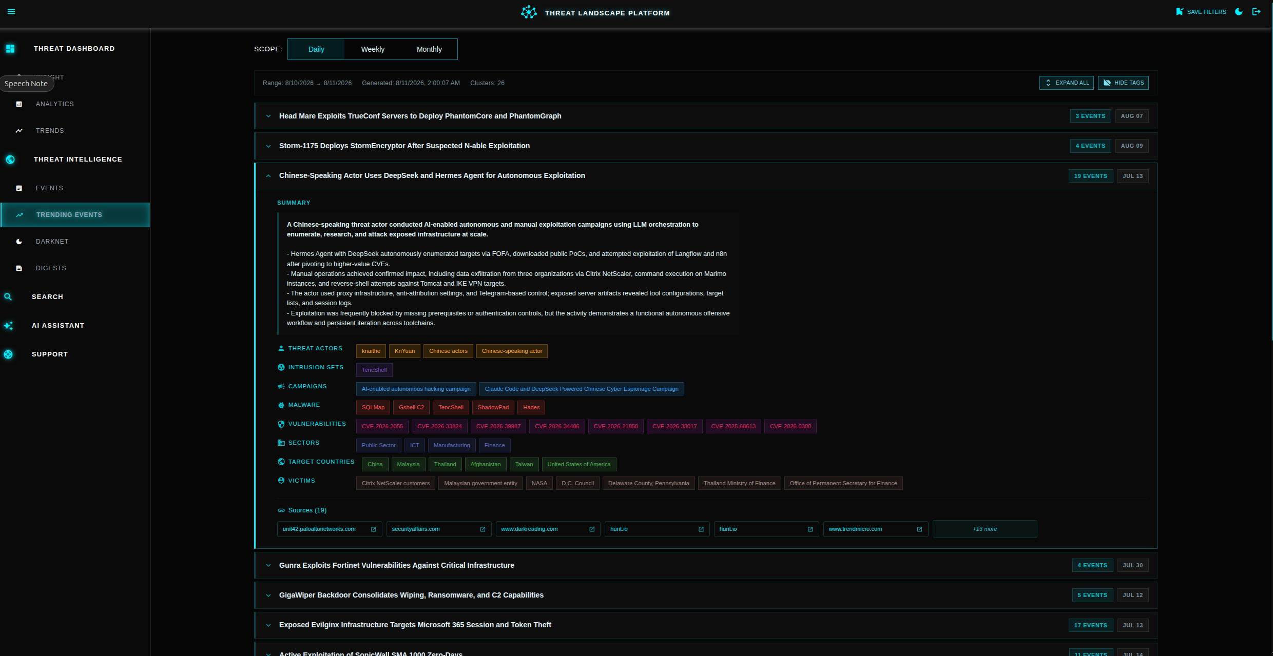
Task: Click the ShadowPad malware tag
Action: (x=493, y=408)
